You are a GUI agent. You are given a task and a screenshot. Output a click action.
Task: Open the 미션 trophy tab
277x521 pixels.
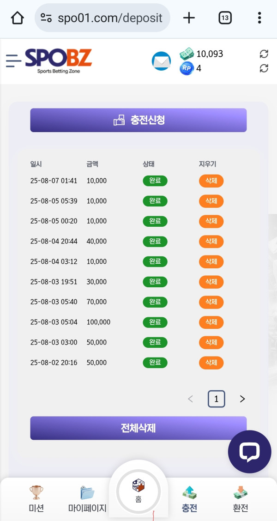[36, 499]
